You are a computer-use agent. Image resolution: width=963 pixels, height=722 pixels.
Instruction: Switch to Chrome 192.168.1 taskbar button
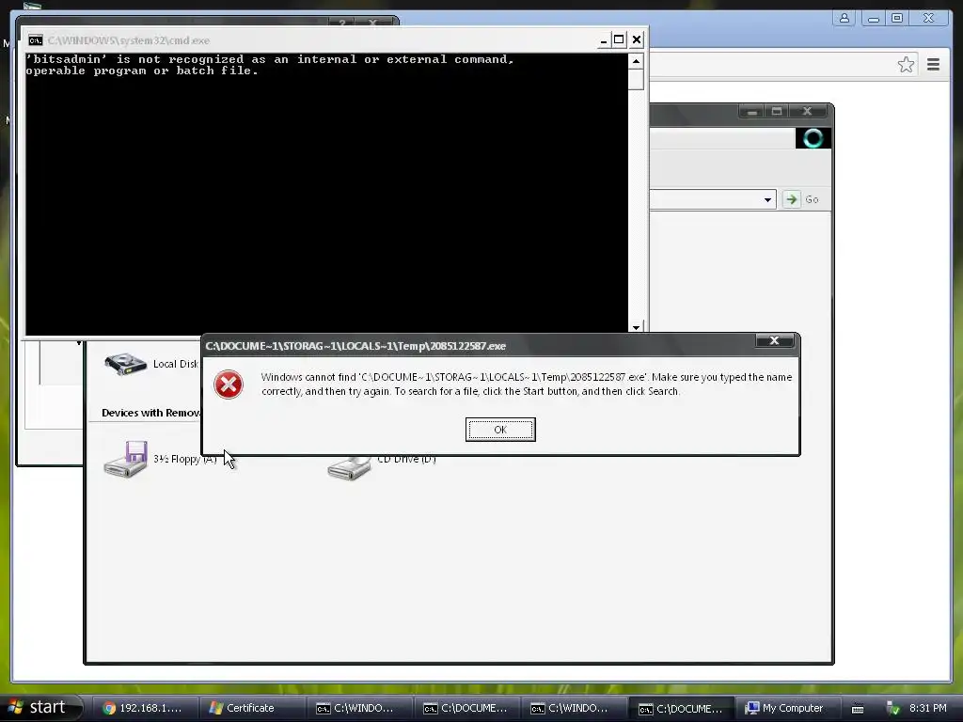(146, 708)
